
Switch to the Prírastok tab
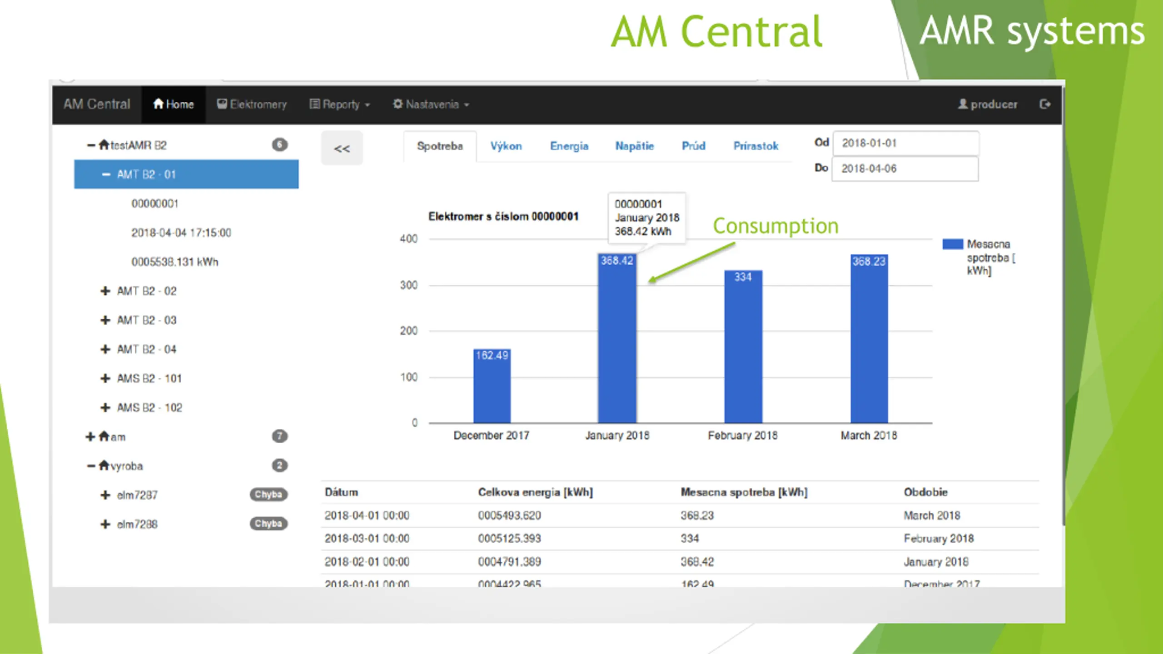[x=756, y=146]
